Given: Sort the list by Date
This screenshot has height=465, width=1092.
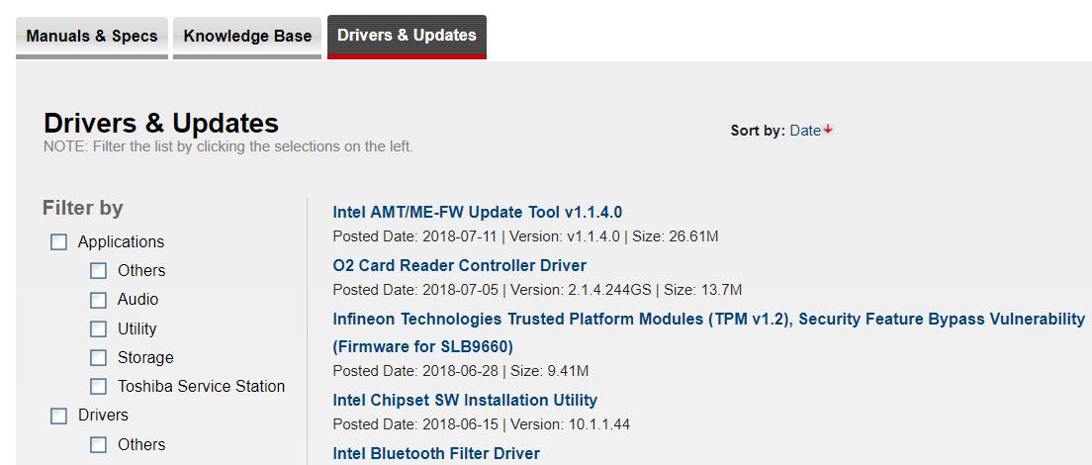Looking at the screenshot, I should point(805,131).
